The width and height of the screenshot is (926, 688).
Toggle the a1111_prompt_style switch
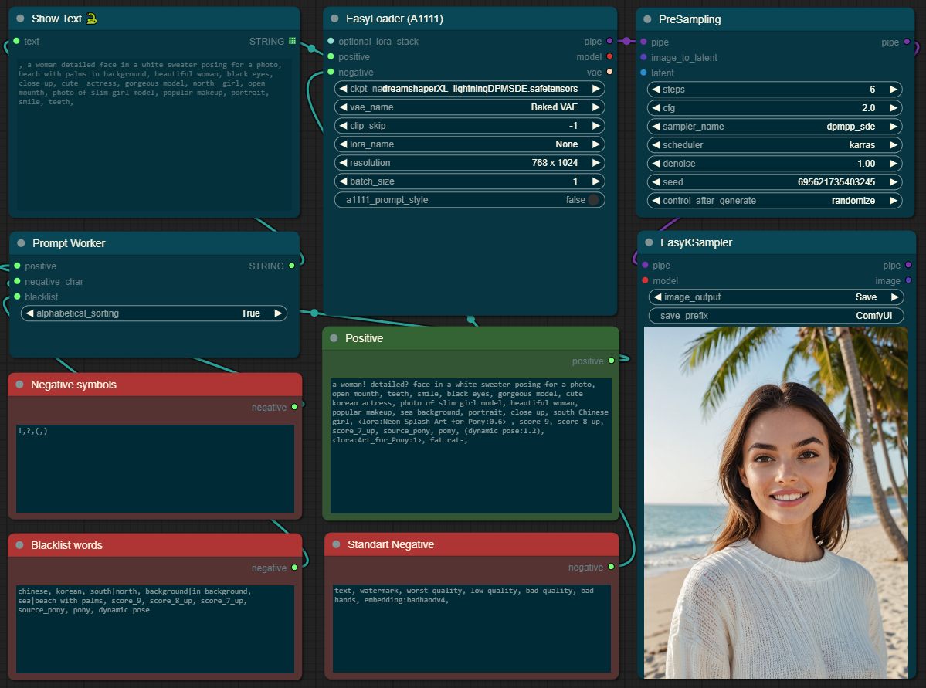pos(593,200)
